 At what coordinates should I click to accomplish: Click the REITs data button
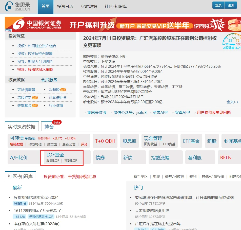point(226,157)
